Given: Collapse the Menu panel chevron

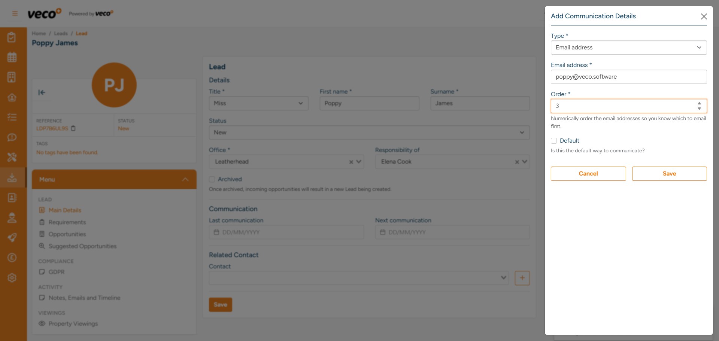Looking at the screenshot, I should pos(185,180).
